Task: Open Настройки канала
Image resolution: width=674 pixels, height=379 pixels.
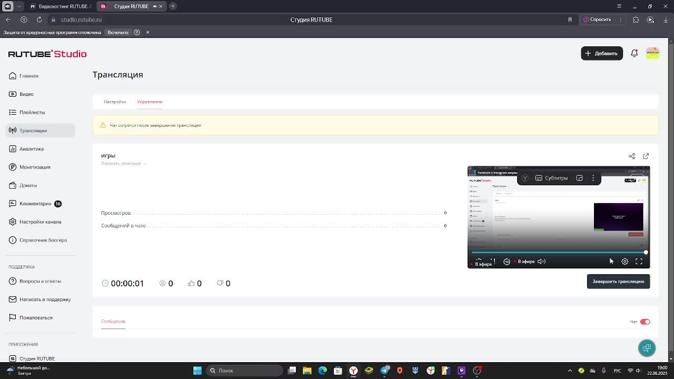Action: (40, 222)
